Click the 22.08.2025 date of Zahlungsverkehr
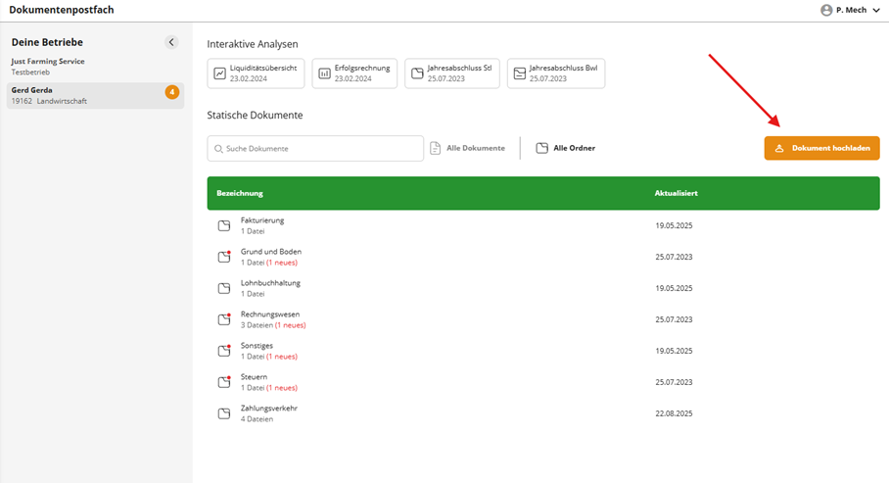The width and height of the screenshot is (889, 483). [x=674, y=413]
